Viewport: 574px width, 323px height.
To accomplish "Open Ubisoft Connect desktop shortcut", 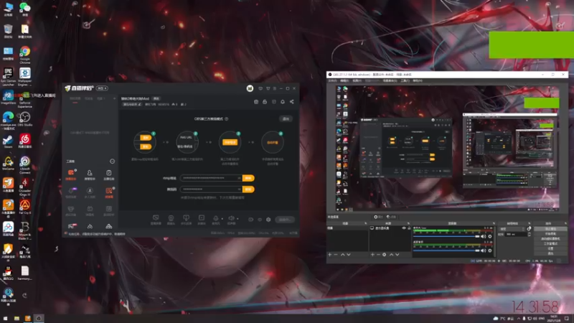I will coord(25,165).
